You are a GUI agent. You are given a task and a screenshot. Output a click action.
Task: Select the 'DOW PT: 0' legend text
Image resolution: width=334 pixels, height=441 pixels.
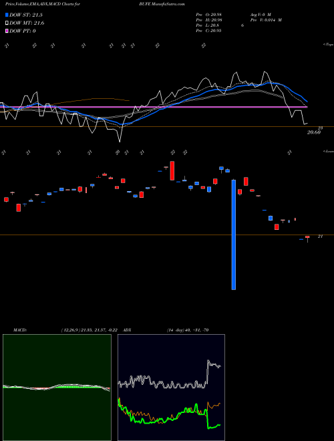point(23,31)
